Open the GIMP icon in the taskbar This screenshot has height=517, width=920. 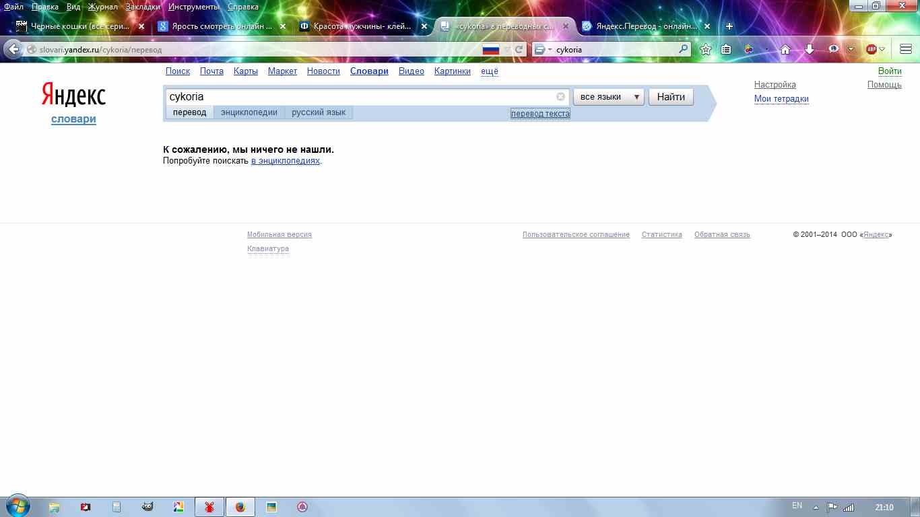(147, 507)
